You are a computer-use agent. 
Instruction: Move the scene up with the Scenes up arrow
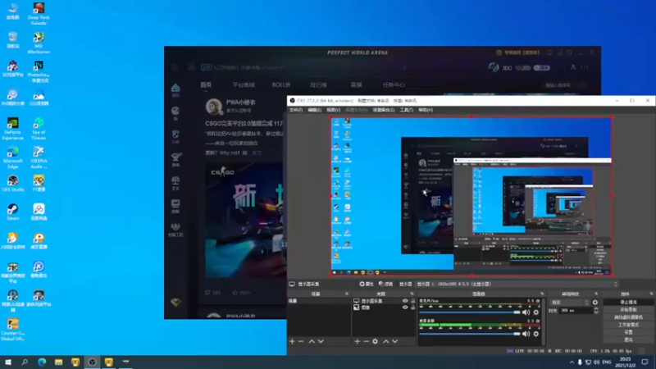pos(312,341)
